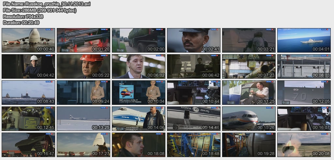The height and width of the screenshot is (160, 334).
Task: Open the submarine with tugboats thumbnail
Action: click(x=28, y=92)
